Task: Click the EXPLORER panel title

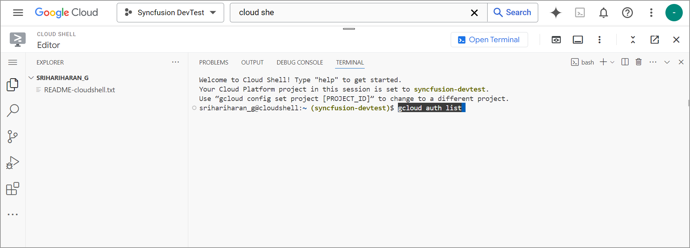Action: 50,62
